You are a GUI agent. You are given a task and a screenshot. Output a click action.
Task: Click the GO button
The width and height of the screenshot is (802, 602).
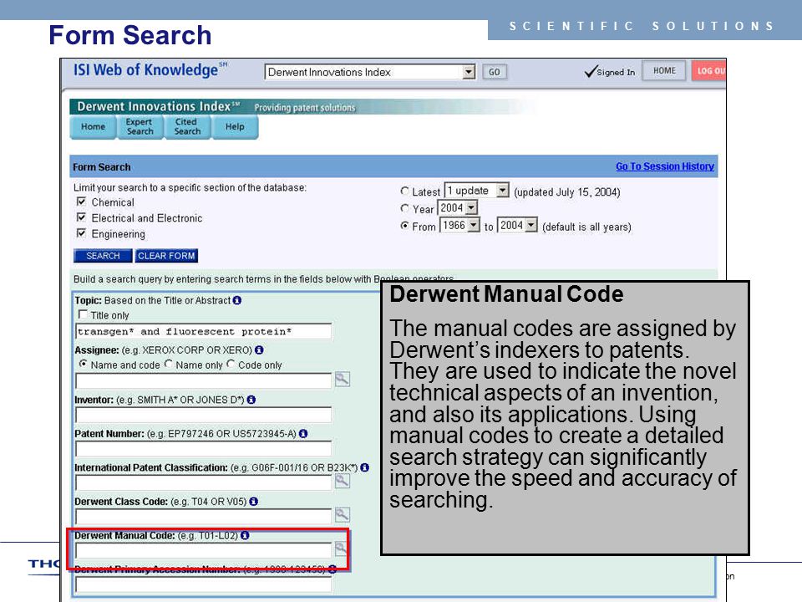pos(494,72)
